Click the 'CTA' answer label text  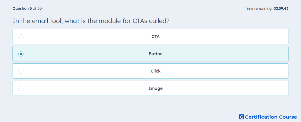pos(155,36)
